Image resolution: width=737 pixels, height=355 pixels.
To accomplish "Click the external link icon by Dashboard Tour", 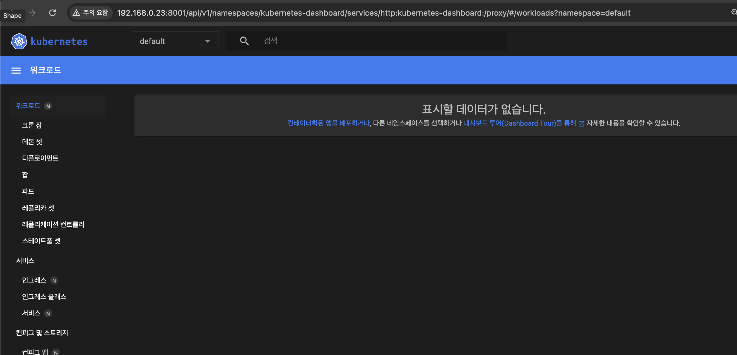I will pos(581,124).
